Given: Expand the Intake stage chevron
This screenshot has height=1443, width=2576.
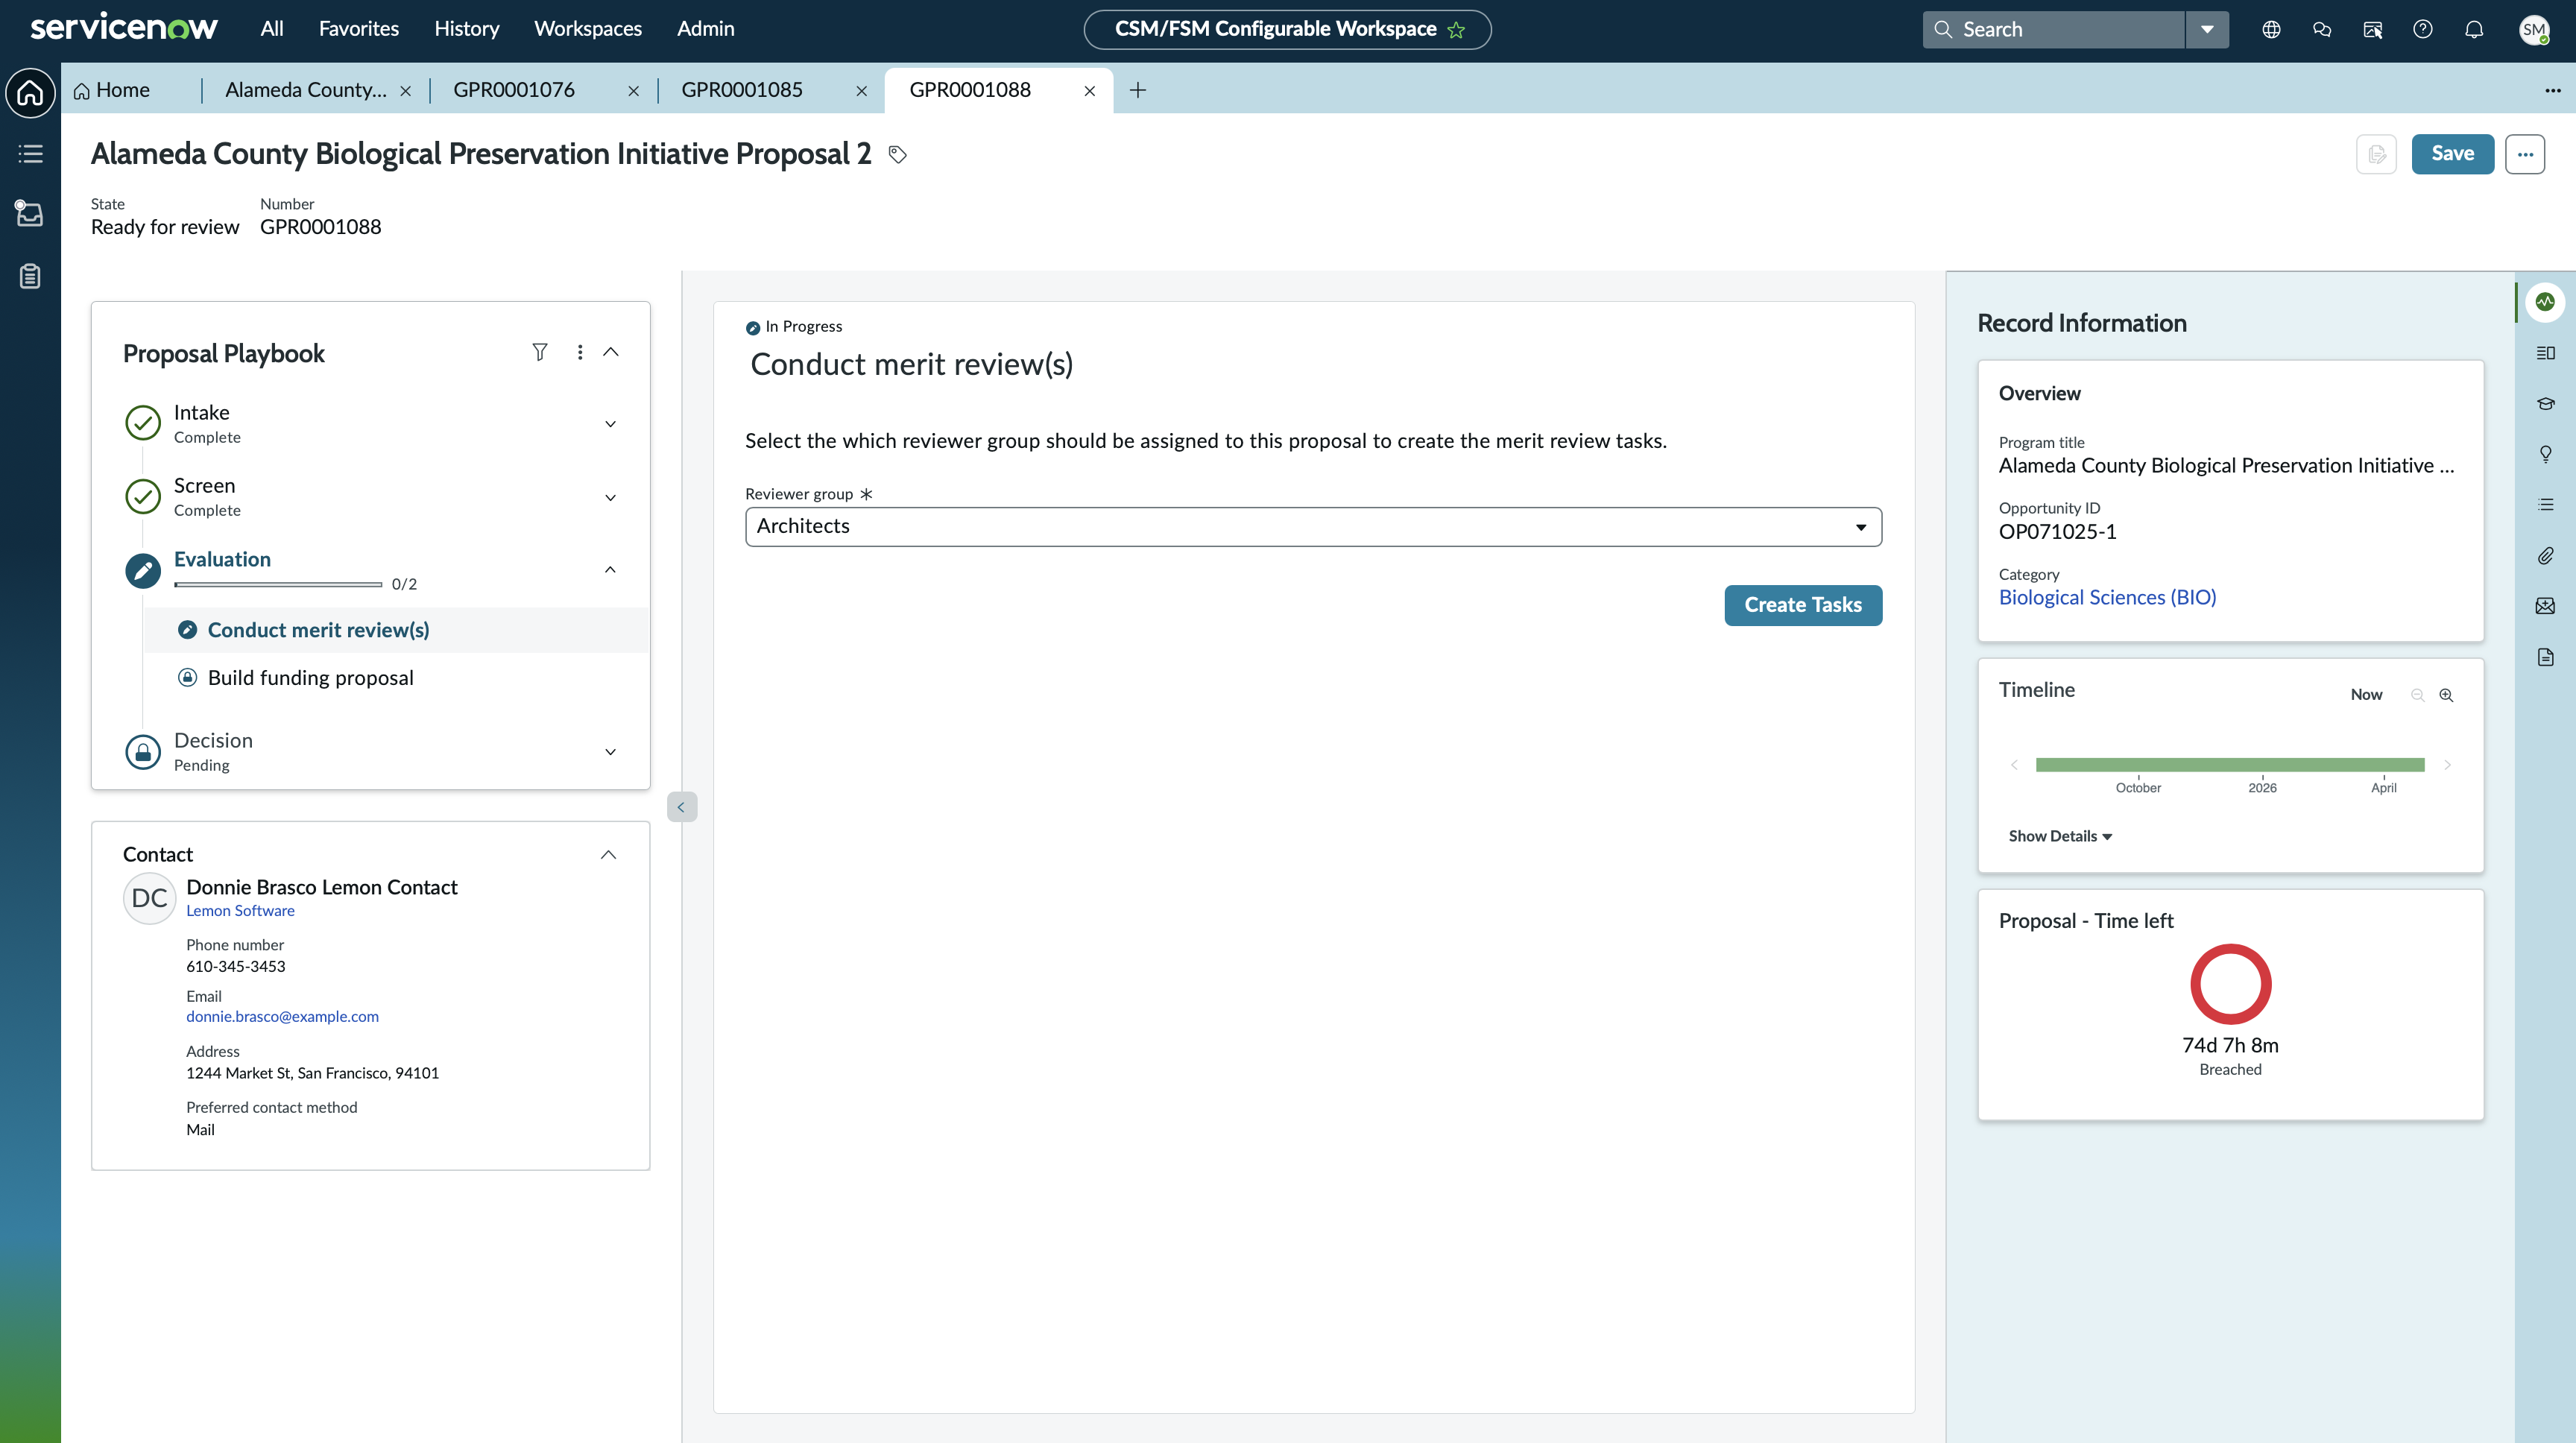Looking at the screenshot, I should [x=610, y=424].
